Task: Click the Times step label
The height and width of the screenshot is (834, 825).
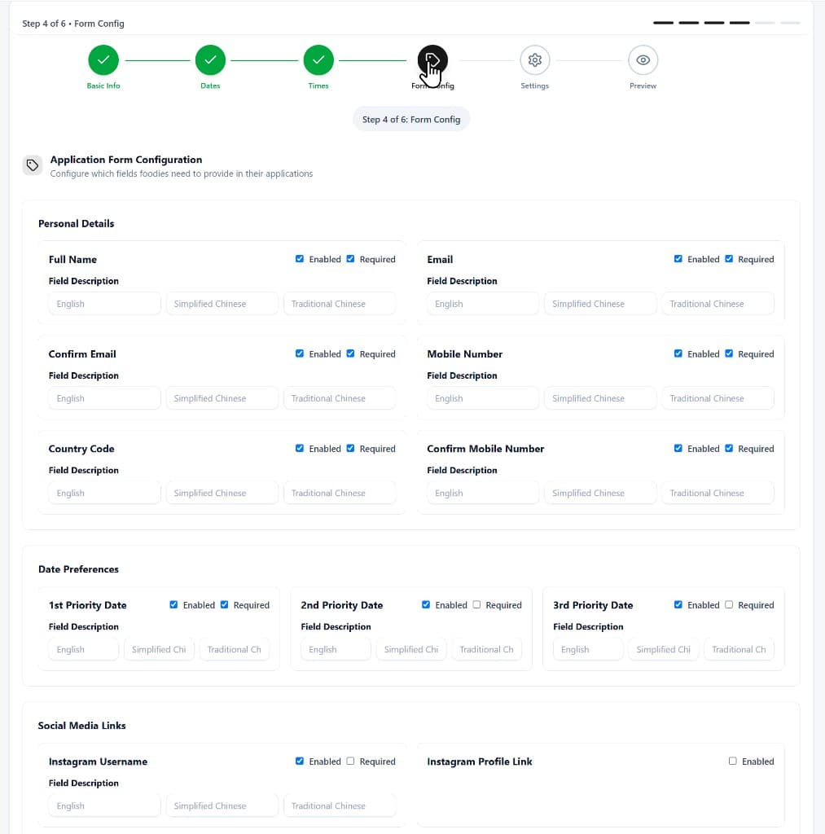Action: click(x=318, y=86)
